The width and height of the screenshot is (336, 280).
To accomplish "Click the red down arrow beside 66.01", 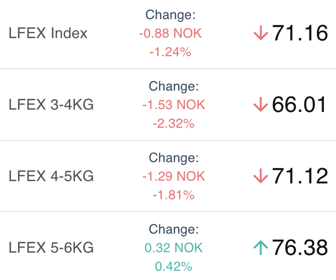I will coord(260,105).
